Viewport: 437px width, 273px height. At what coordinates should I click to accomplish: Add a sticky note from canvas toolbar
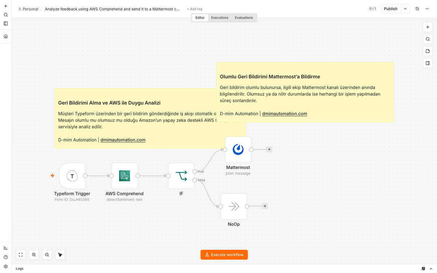coord(428,51)
